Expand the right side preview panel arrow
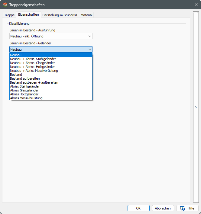This screenshot has width=201, height=214. point(196,107)
